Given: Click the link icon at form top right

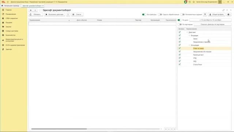Looking at the screenshot, I should (x=223, y=10).
